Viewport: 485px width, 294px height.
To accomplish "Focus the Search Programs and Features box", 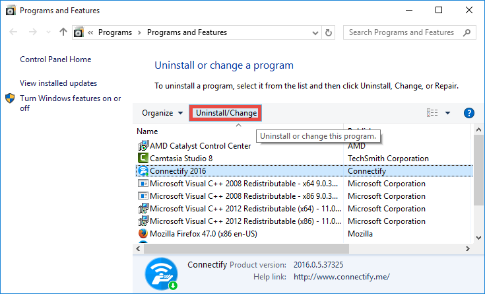I will click(x=410, y=32).
